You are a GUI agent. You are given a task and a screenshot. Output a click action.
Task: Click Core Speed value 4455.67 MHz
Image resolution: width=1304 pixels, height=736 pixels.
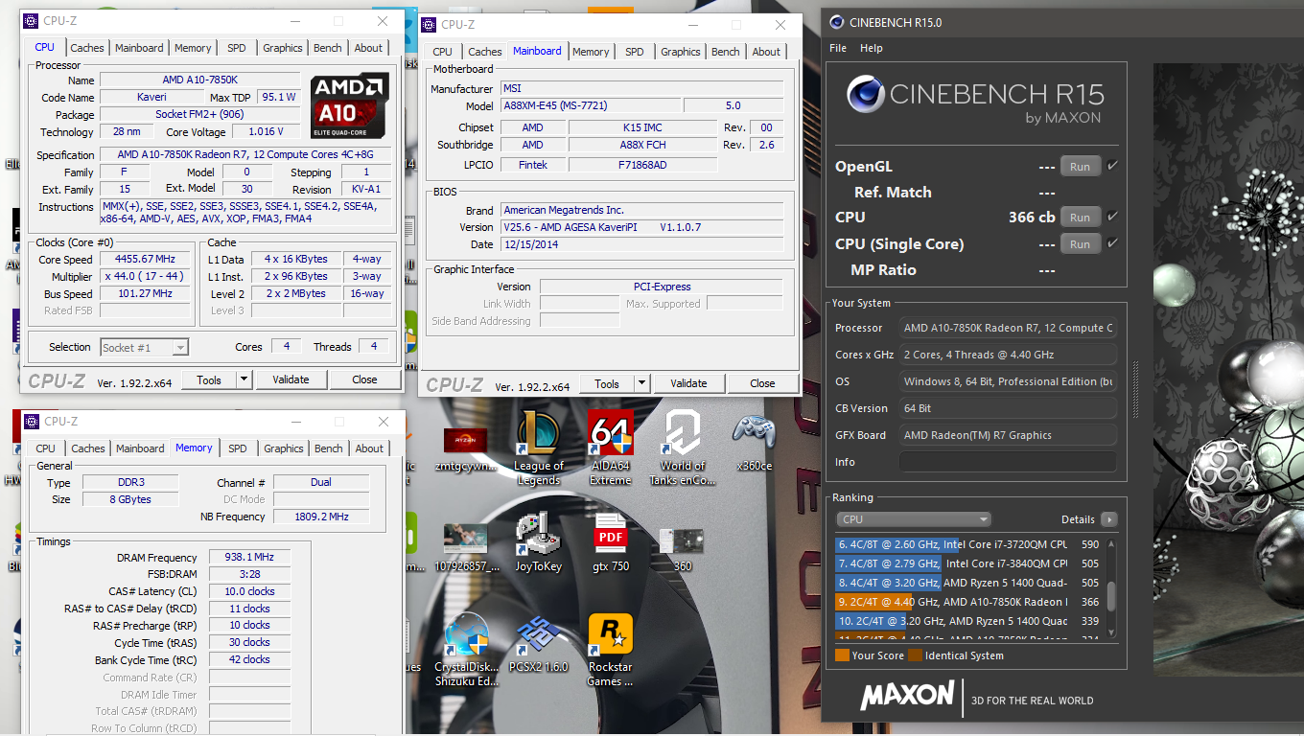coord(147,260)
